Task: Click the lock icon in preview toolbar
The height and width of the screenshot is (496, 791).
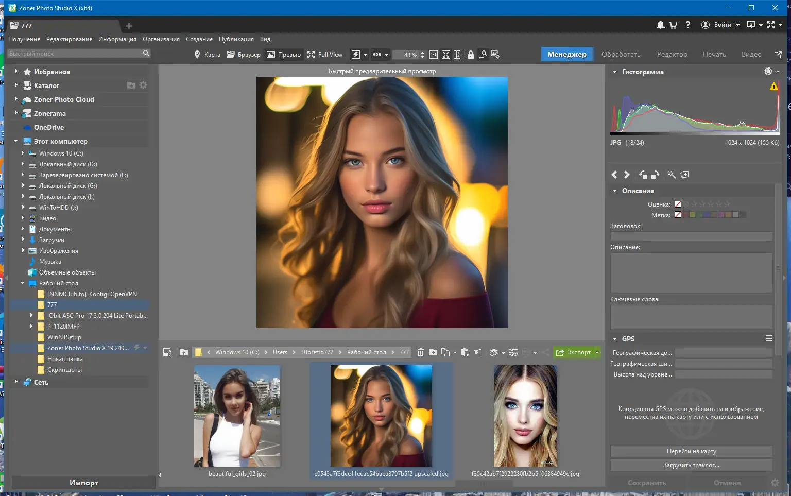Action: pyautogui.click(x=470, y=55)
